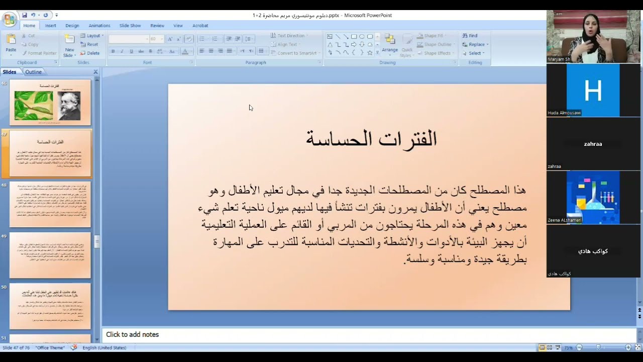Open Shape Fill color menu

tap(431, 36)
